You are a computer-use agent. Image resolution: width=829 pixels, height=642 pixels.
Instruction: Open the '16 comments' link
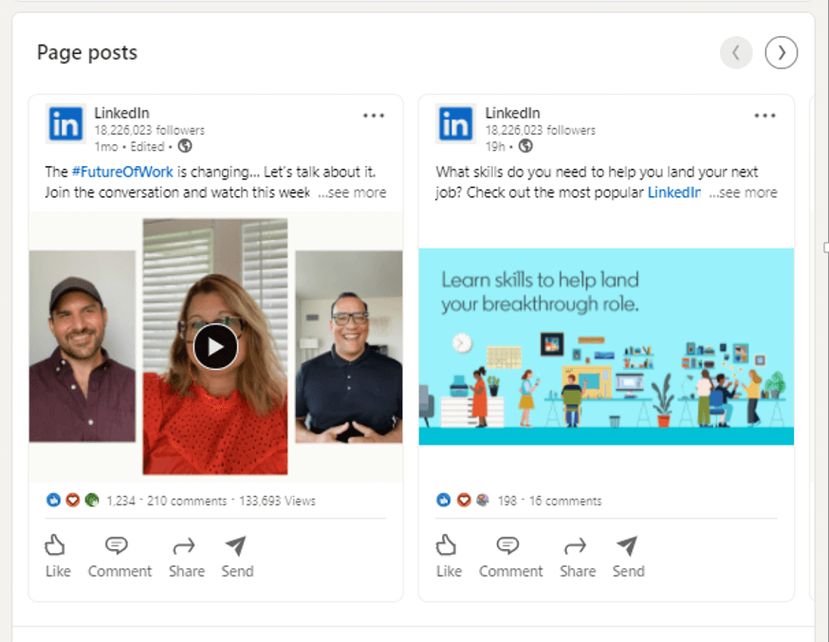565,501
